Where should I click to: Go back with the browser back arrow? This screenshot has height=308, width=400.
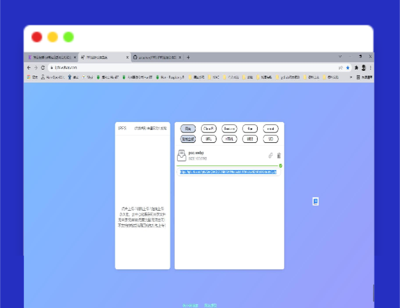coord(28,67)
